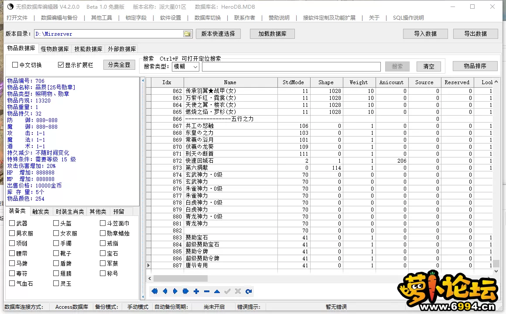Viewport: 506px width, 314px height.
Task: Click the 导出数据 button
Action: pyautogui.click(x=475, y=34)
